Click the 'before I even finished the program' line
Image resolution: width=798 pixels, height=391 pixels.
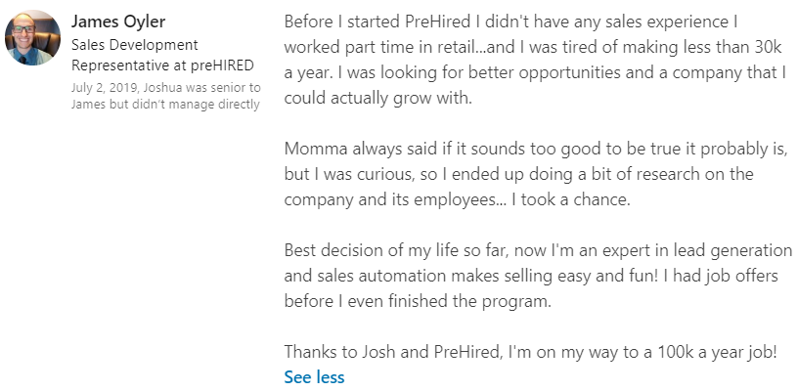[x=419, y=301]
